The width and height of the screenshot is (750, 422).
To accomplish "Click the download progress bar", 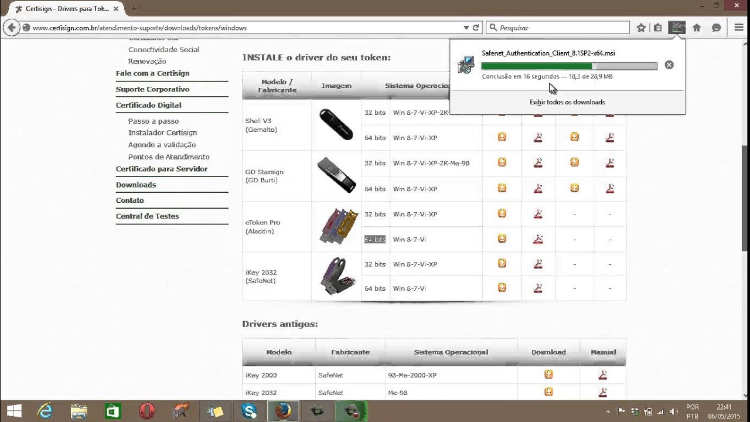I will pyautogui.click(x=569, y=66).
